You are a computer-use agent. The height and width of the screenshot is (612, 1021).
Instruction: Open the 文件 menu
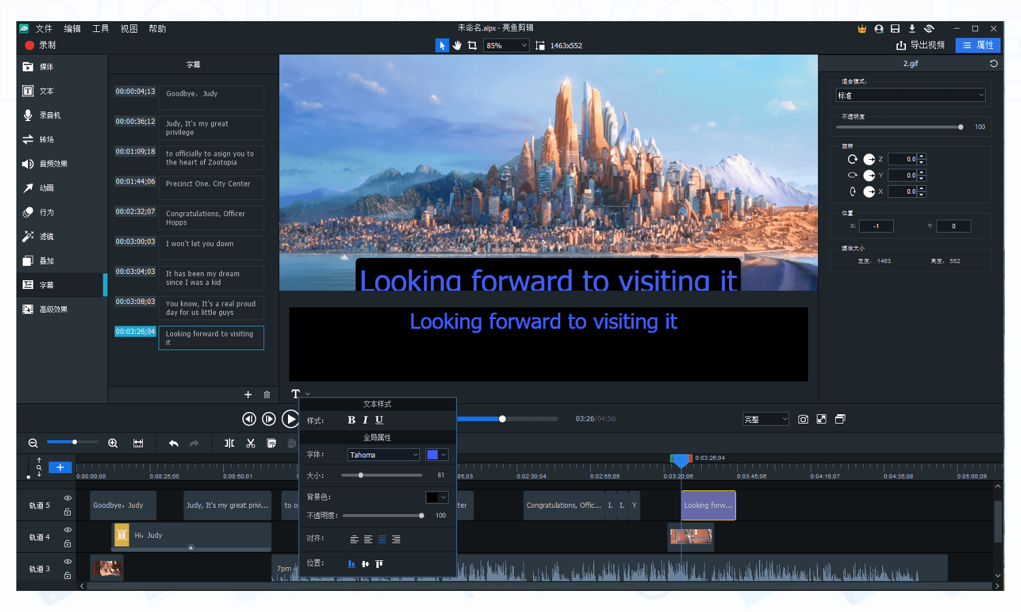(44, 29)
